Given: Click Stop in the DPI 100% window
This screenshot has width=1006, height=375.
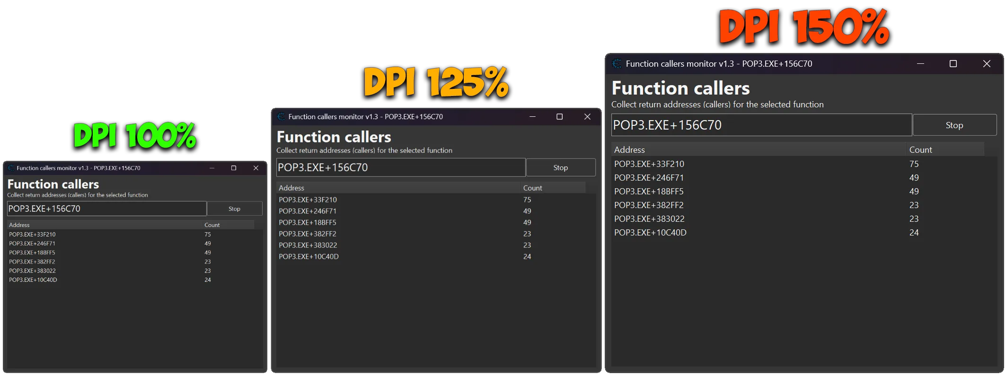Looking at the screenshot, I should 235,209.
